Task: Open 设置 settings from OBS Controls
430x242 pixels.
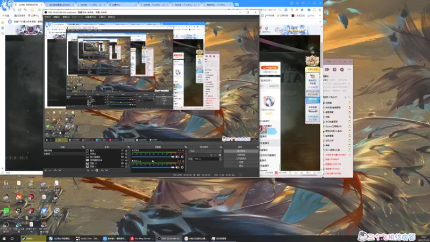Action: coord(241,162)
